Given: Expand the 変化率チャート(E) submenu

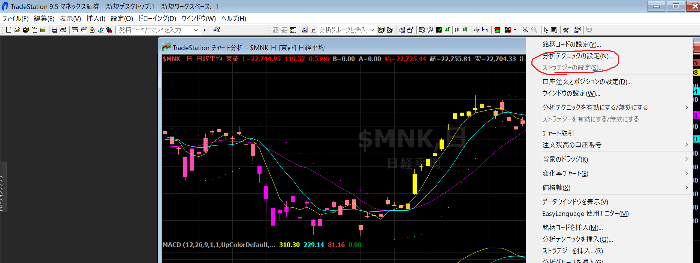Looking at the screenshot, I should (609, 173).
